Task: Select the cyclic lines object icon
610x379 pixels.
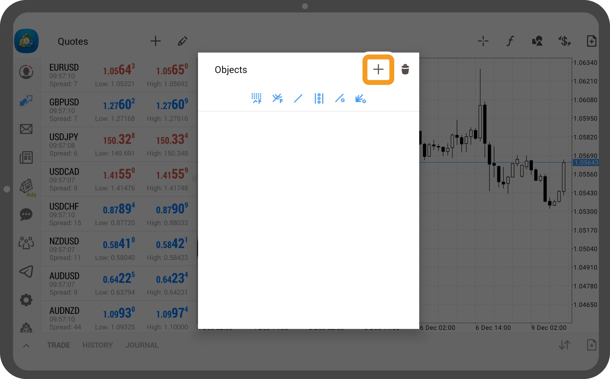Action: click(x=319, y=98)
